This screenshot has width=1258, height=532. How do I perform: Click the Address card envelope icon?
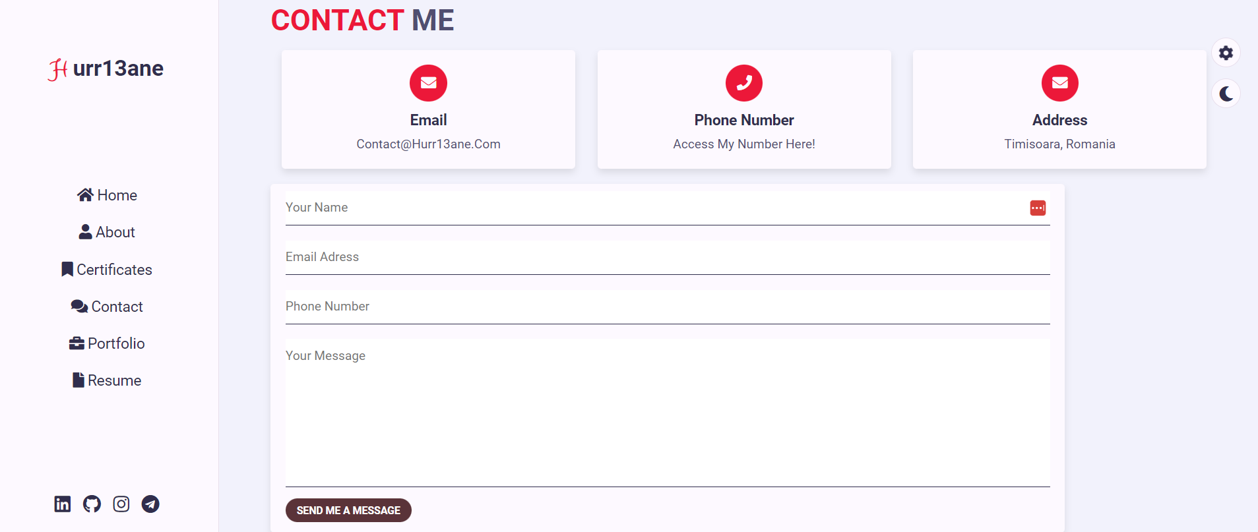pos(1059,83)
